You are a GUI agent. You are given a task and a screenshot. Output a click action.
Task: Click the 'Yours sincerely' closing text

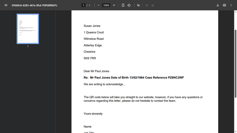[93, 114]
